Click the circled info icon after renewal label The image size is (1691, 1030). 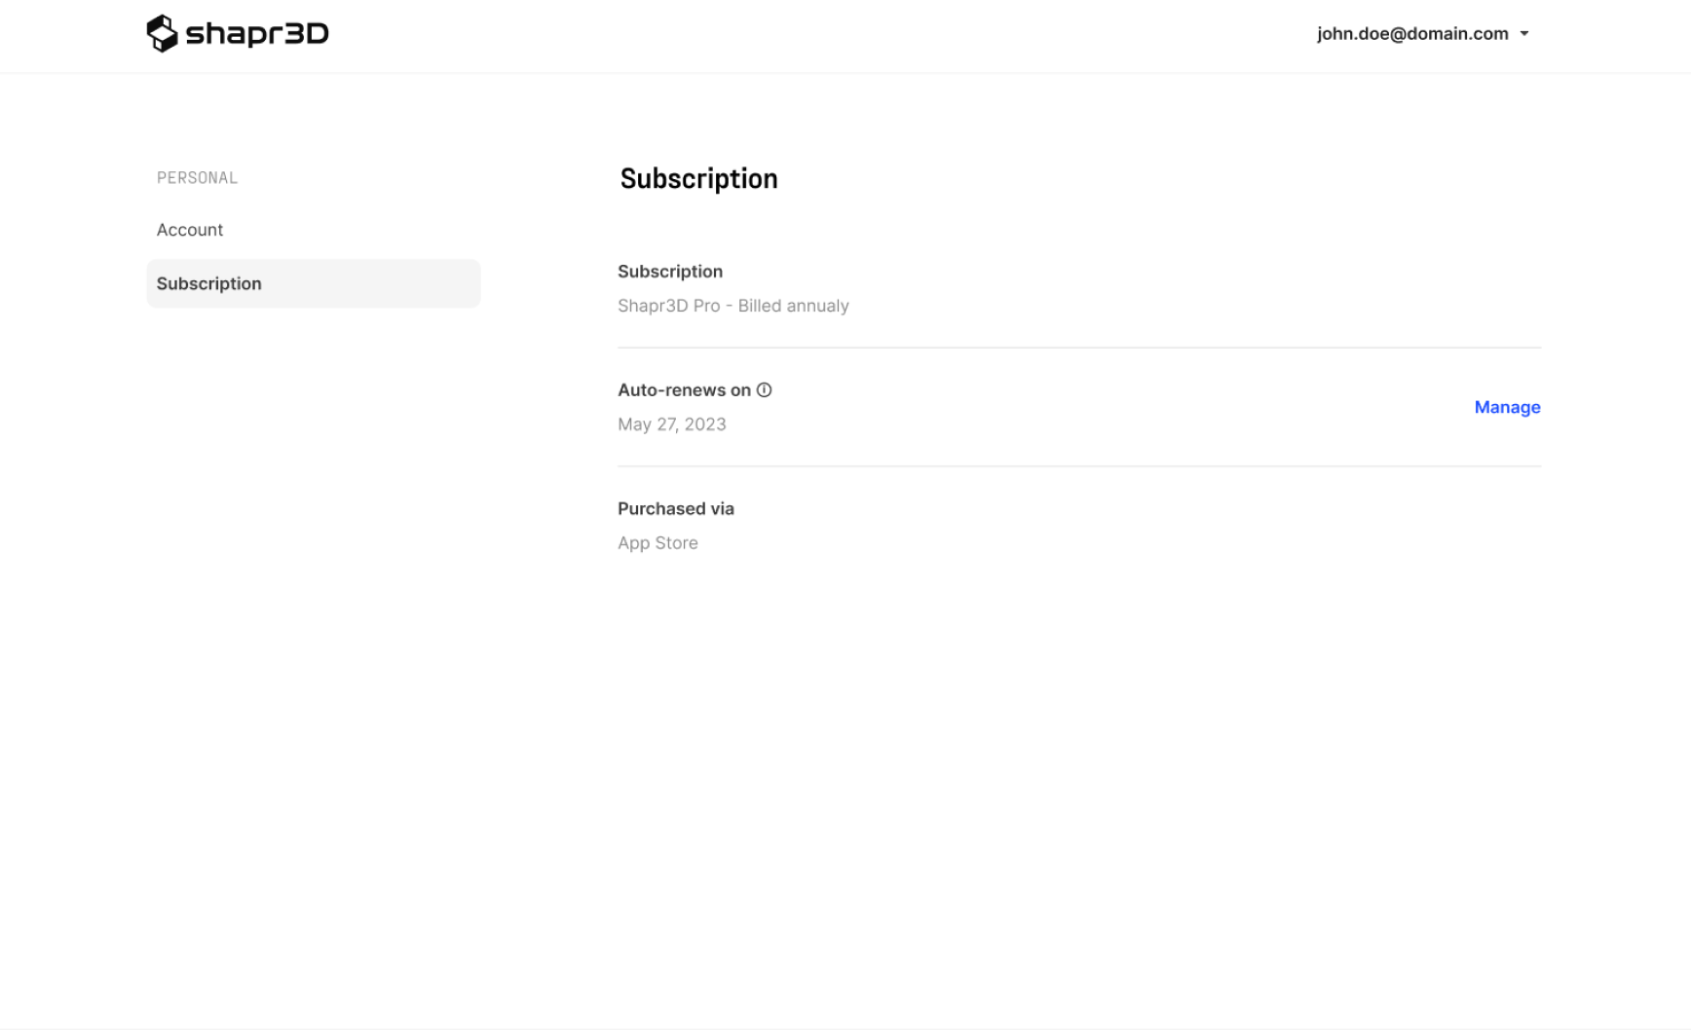764,389
